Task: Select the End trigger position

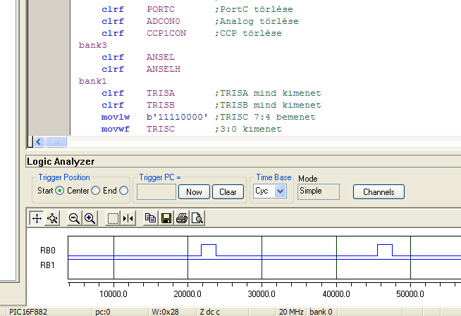Action: pos(124,191)
